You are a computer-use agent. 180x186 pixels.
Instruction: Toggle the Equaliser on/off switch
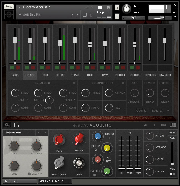pos(74,83)
